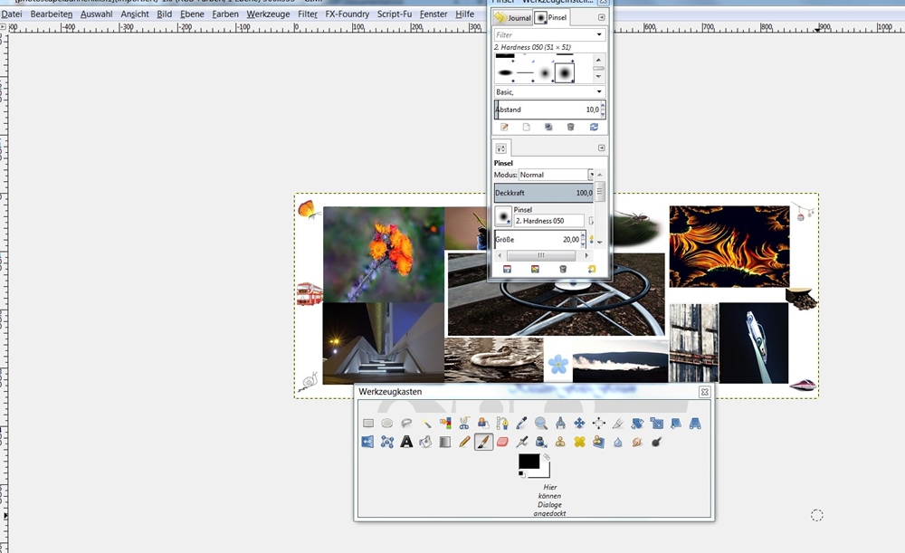Select the Alignment tool
The image size is (905, 553).
(599, 423)
